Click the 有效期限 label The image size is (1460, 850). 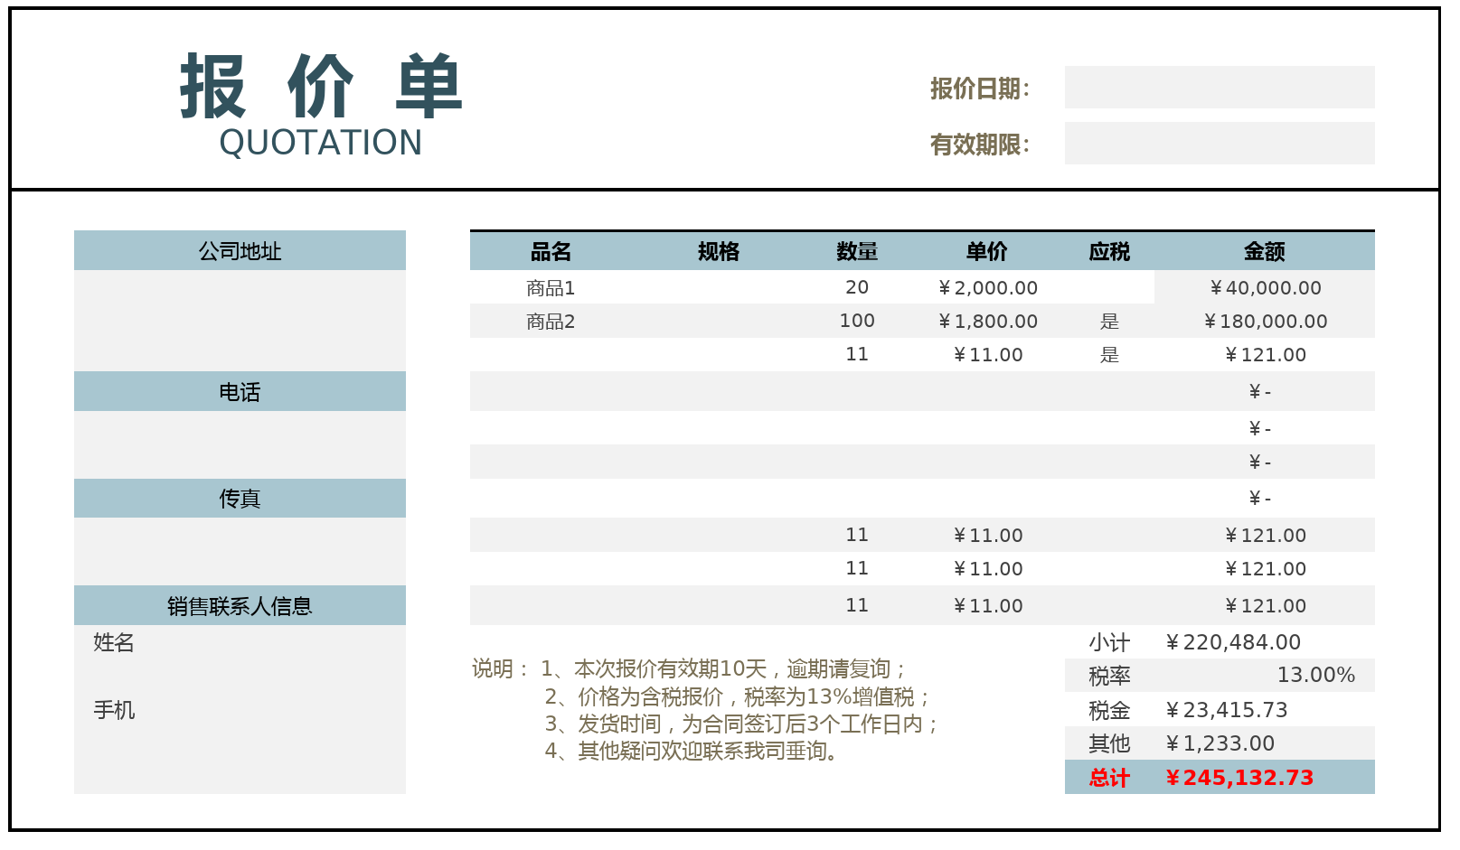click(x=980, y=145)
